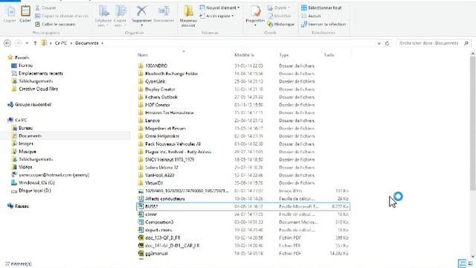Click Aucun selection button
This screenshot has width=476, height=268.
(x=311, y=16)
